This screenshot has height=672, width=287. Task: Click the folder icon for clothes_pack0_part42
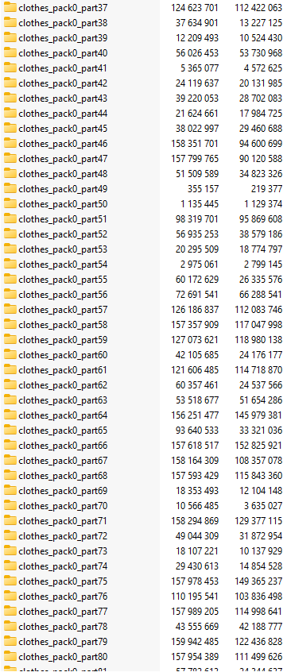[10, 83]
